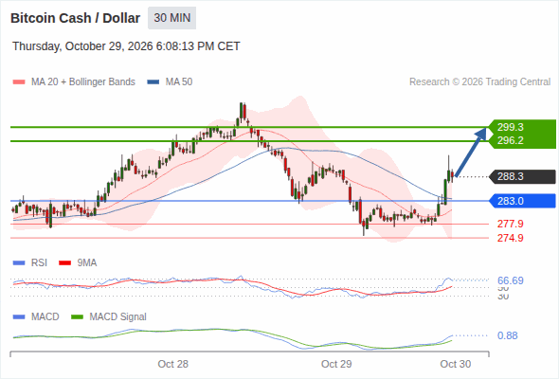Click the MACD value 0.88
This screenshot has height=379, width=559.
(508, 335)
